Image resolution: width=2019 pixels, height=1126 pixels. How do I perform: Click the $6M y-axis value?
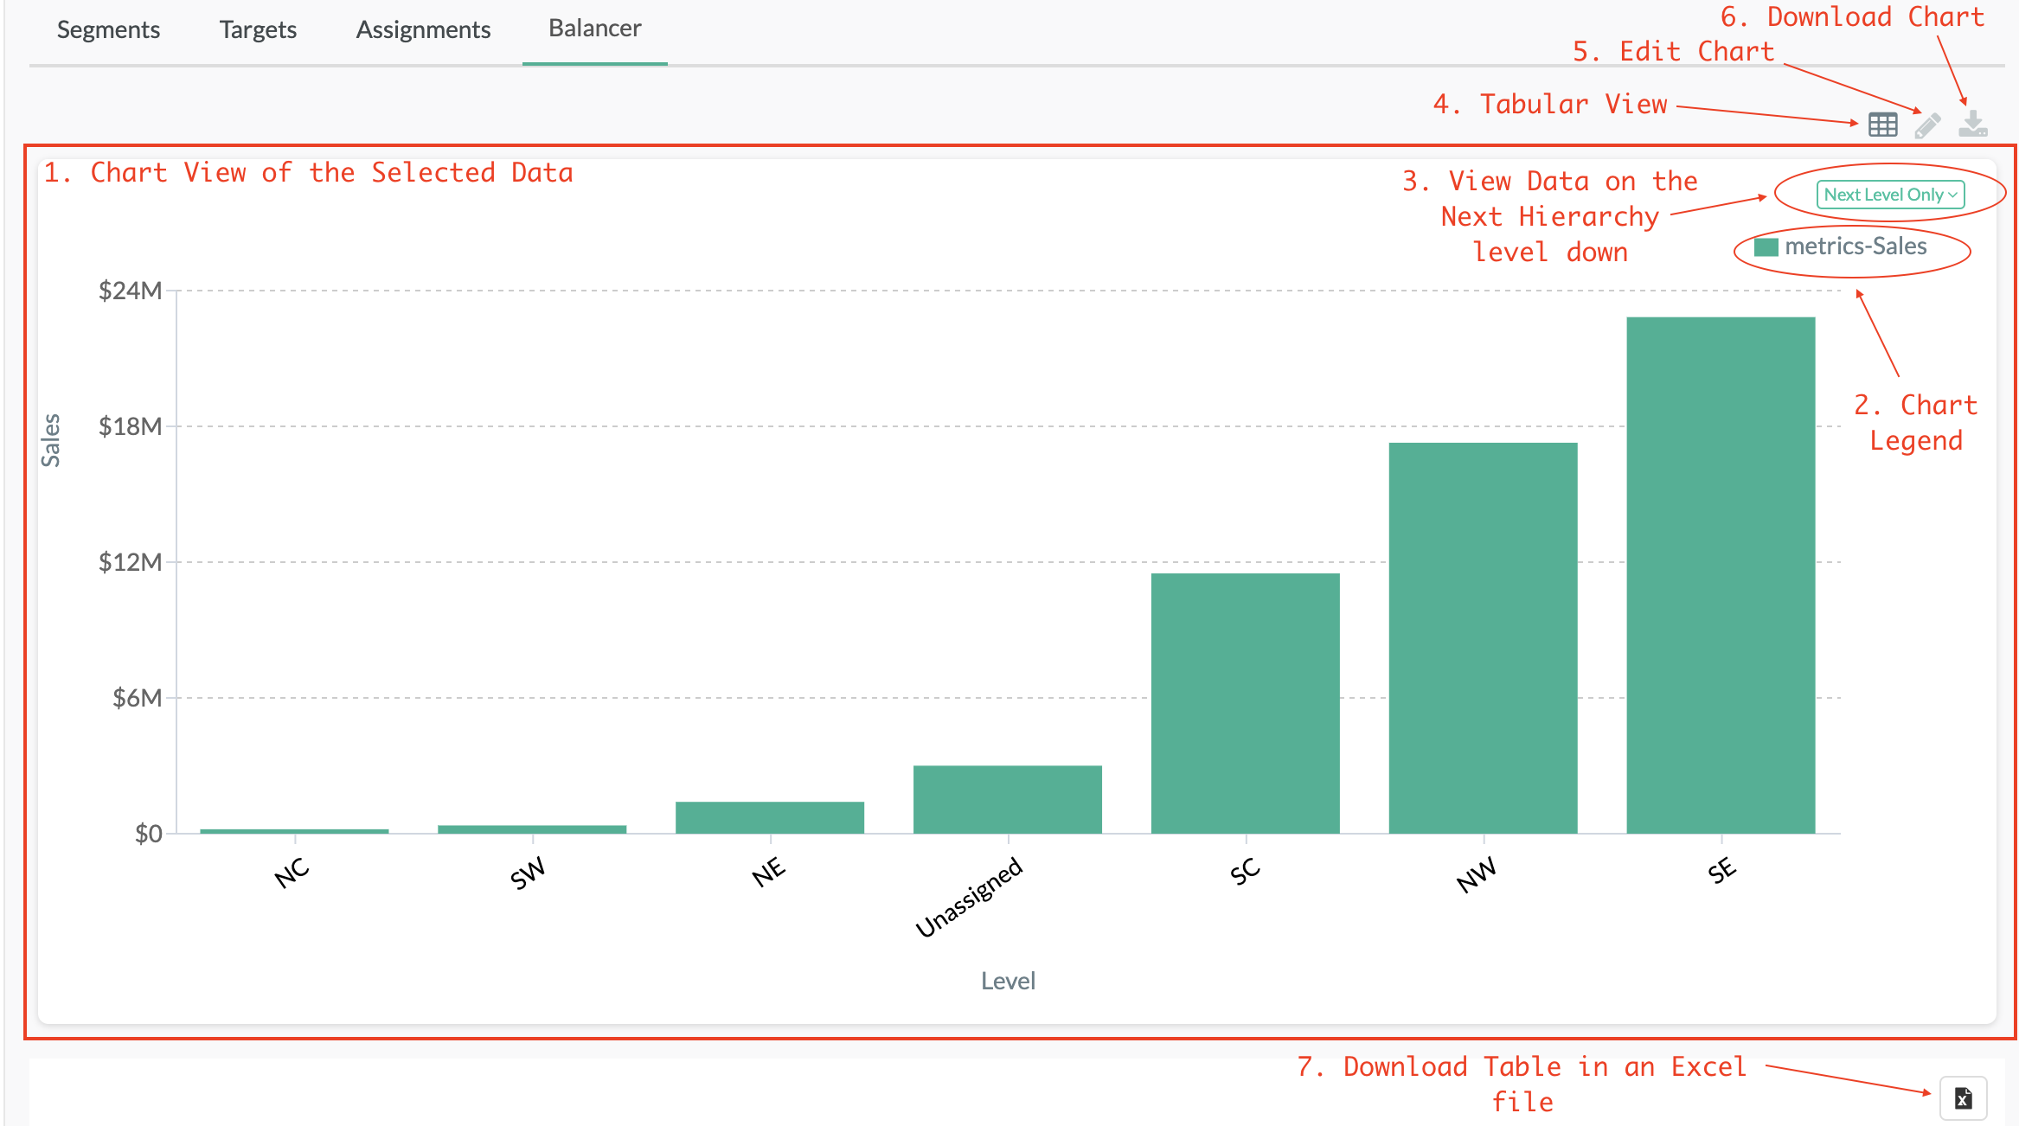(137, 698)
